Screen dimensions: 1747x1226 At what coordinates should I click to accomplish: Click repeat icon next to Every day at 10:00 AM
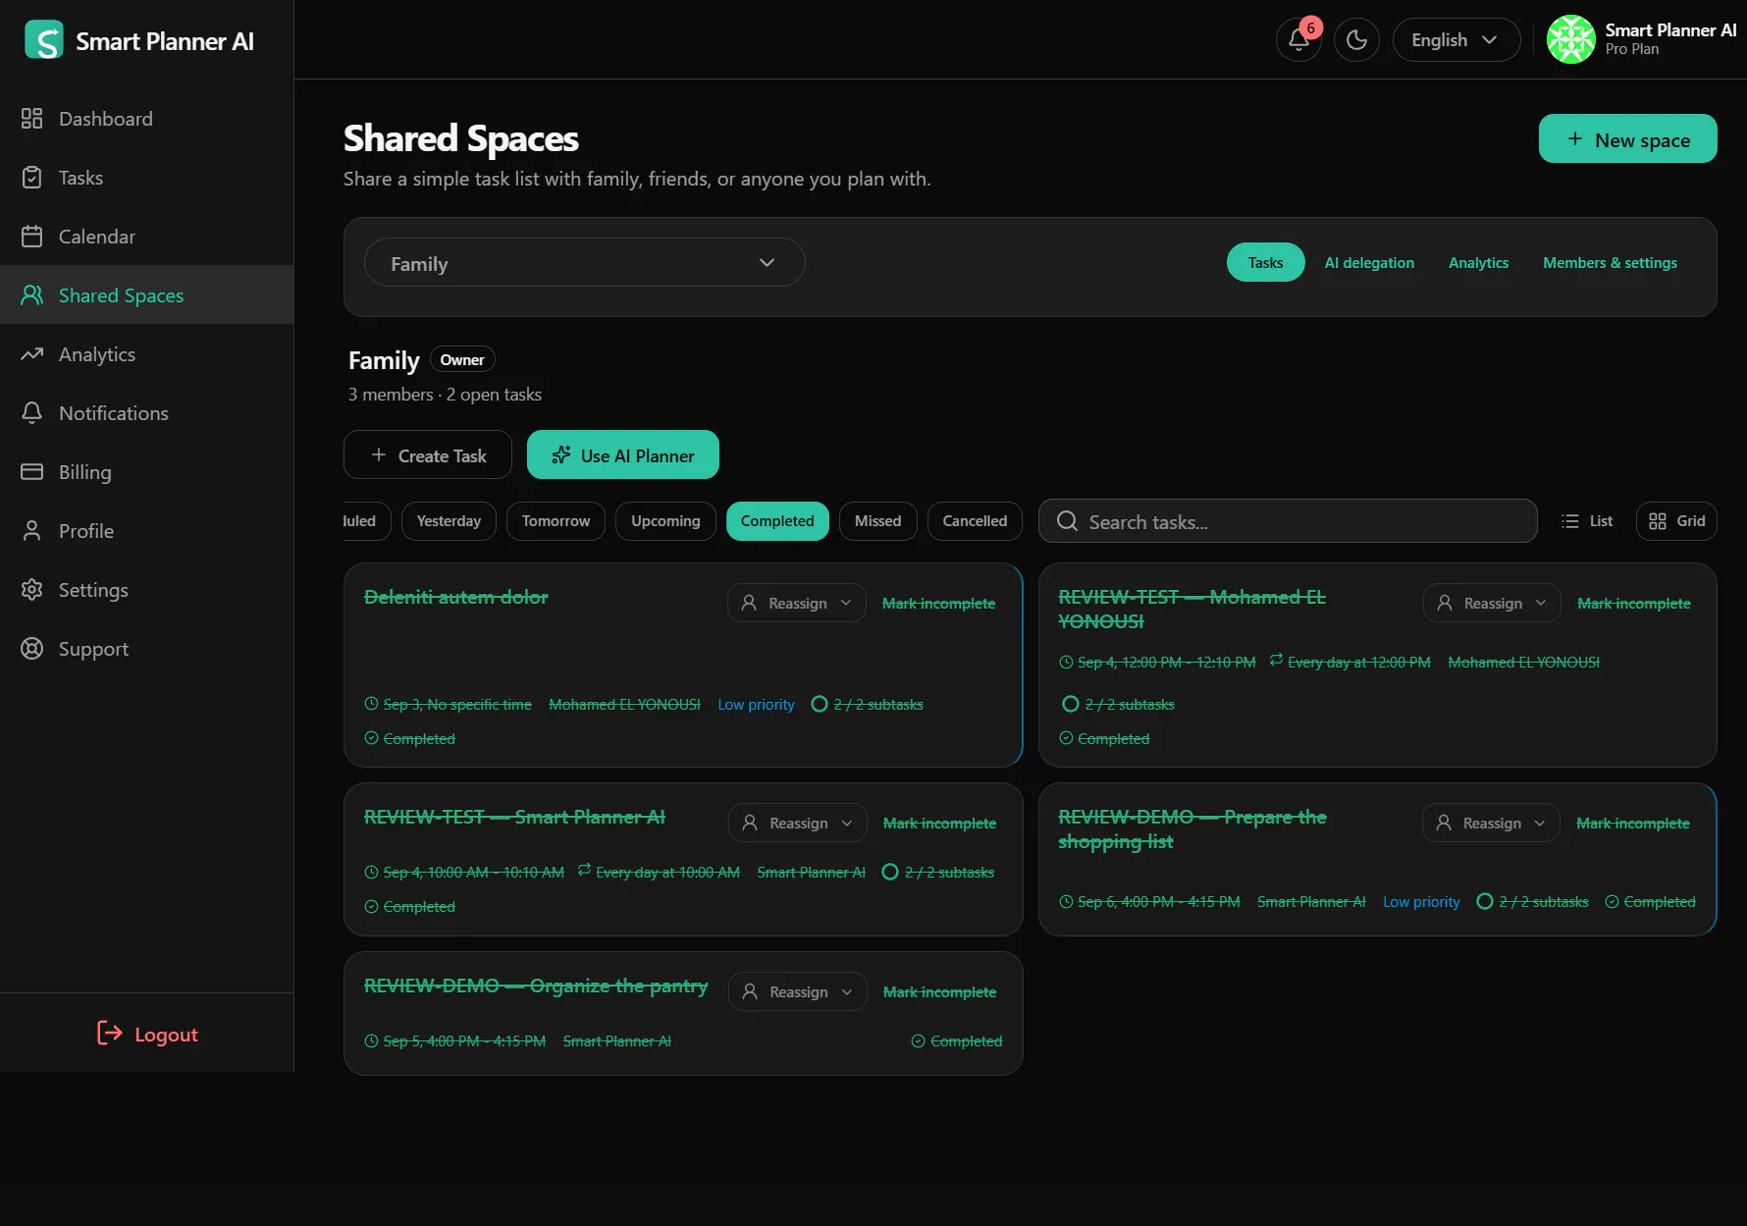tap(584, 871)
